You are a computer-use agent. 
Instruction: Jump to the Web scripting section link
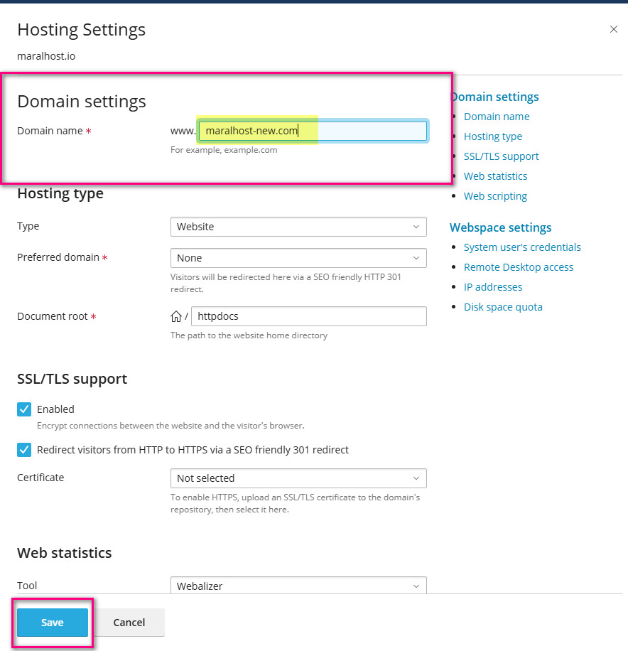coord(496,196)
